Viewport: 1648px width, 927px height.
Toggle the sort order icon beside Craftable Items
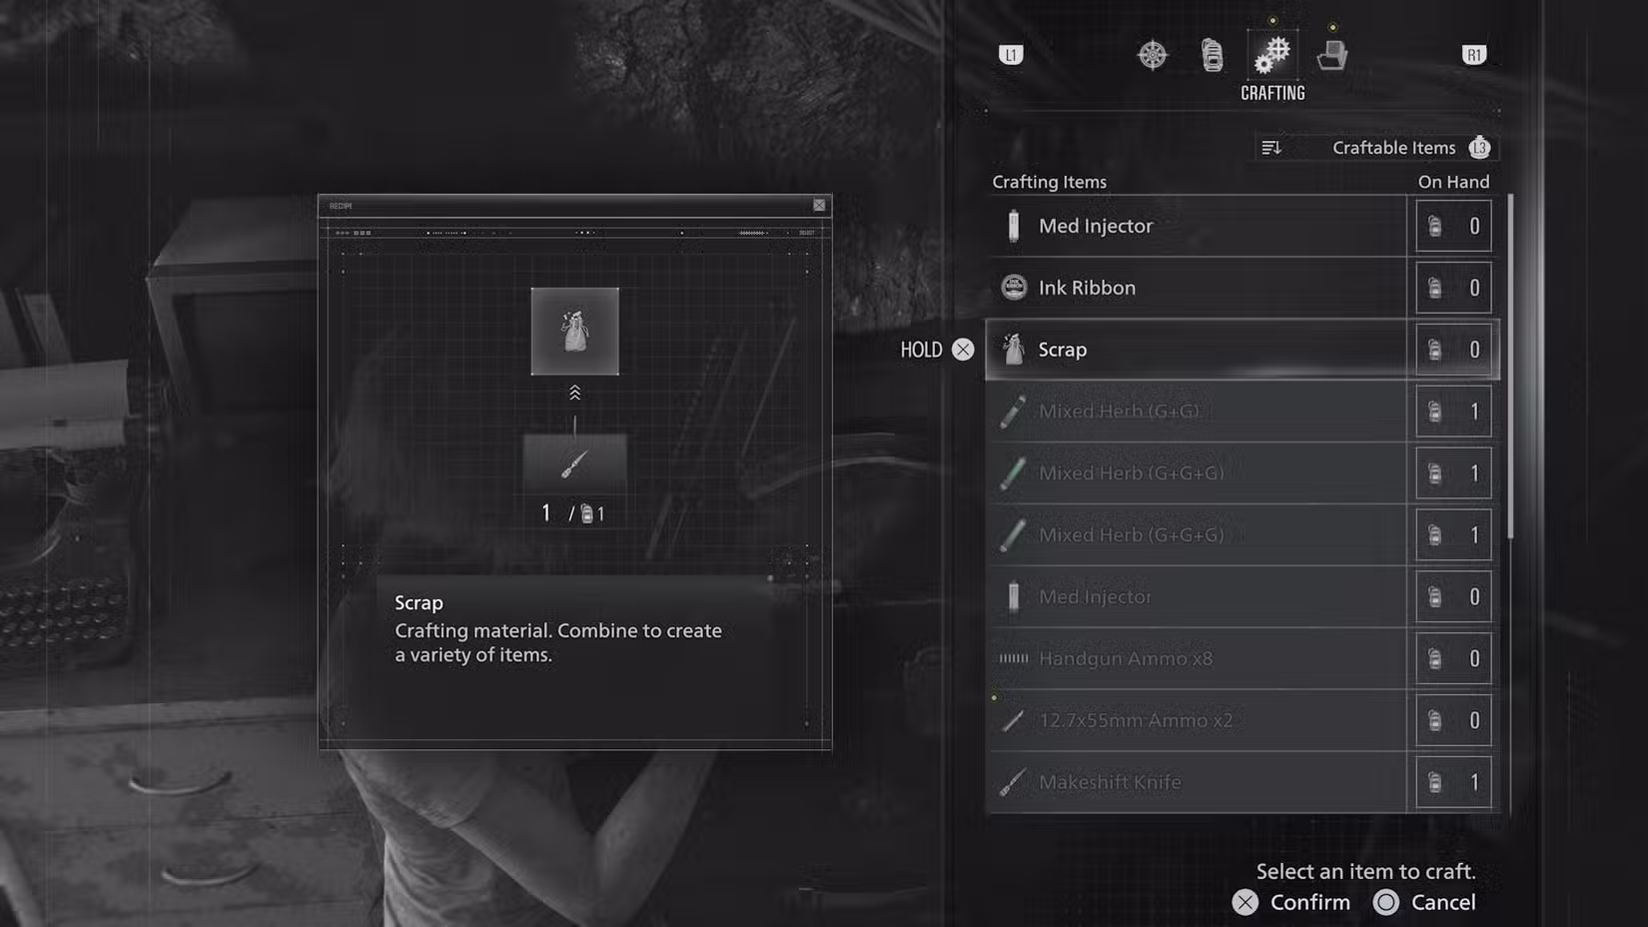[1272, 147]
